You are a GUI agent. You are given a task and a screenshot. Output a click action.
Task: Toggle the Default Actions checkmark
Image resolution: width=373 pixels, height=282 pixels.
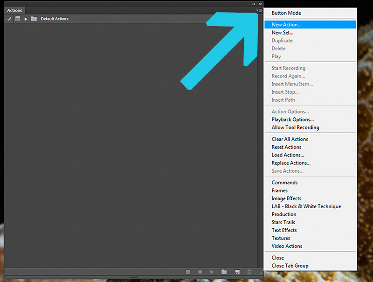click(x=9, y=19)
